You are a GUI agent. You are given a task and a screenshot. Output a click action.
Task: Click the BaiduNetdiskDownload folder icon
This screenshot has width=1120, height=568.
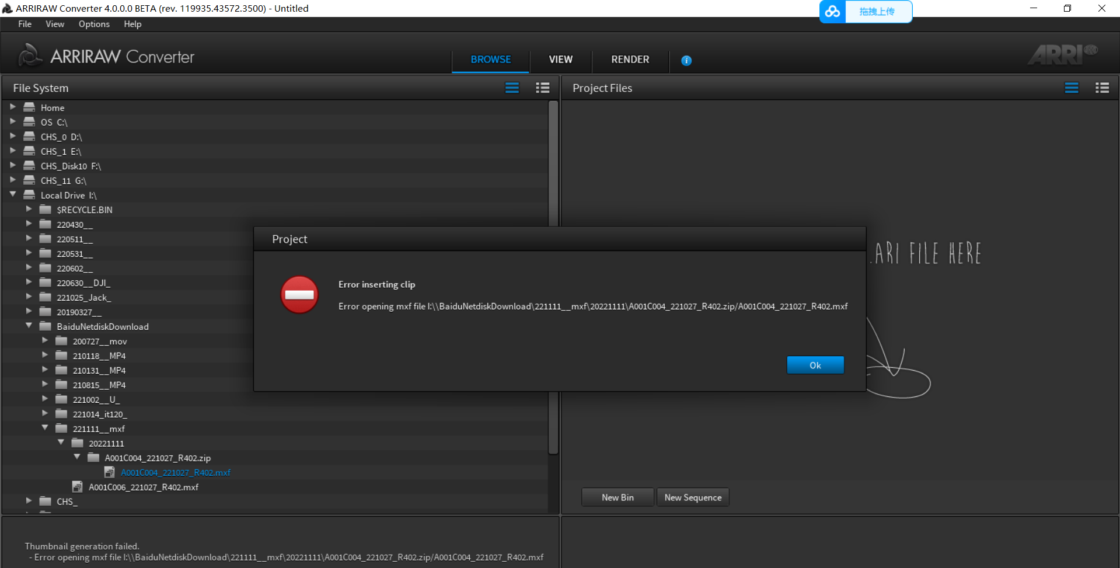click(46, 326)
